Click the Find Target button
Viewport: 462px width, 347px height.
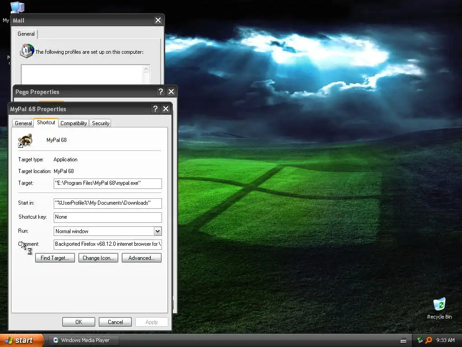click(x=55, y=258)
